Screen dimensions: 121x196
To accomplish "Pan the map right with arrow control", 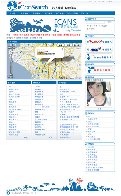I will click(x=13, y=47).
